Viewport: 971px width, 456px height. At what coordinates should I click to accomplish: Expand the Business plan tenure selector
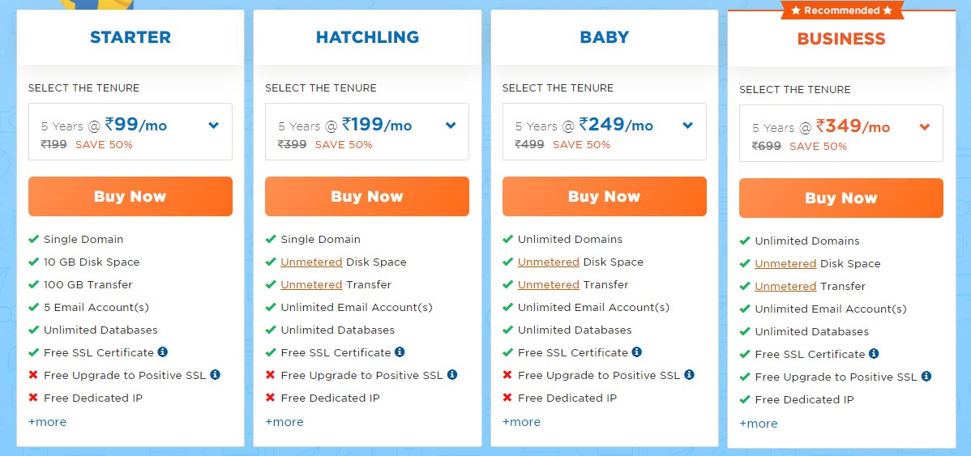(x=841, y=133)
